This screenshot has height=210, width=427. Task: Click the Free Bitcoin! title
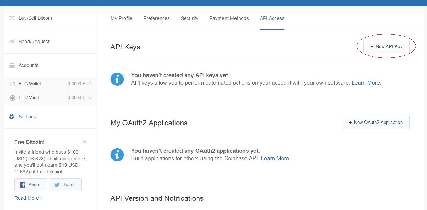pyautogui.click(x=30, y=142)
